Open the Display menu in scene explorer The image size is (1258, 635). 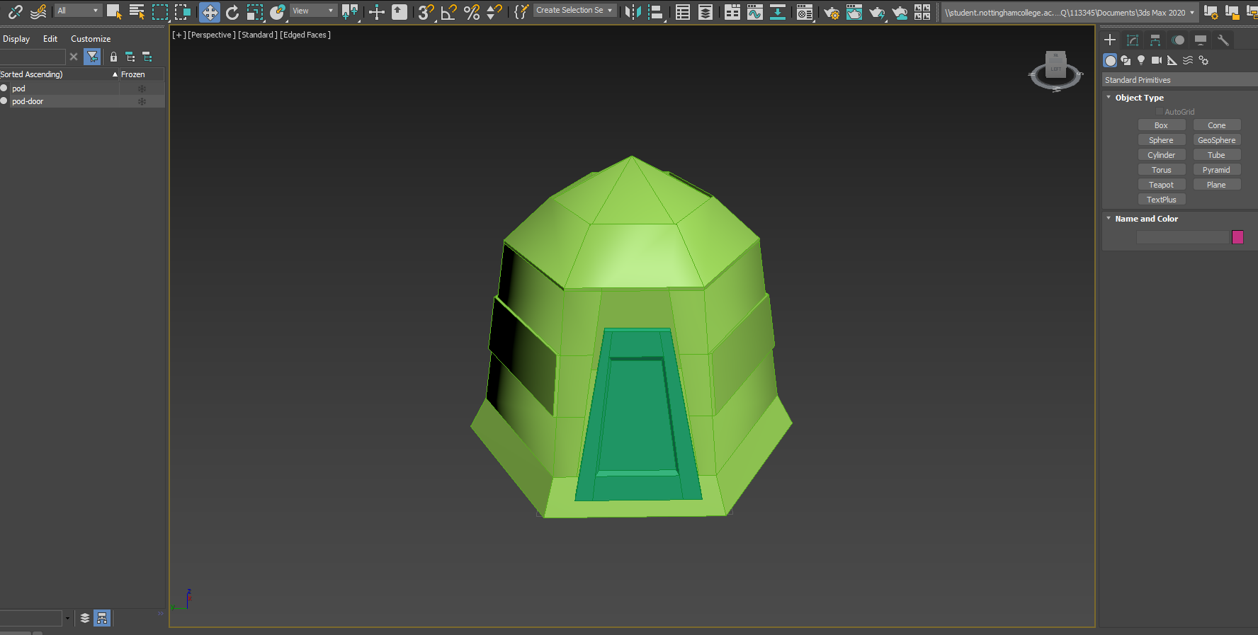tap(16, 39)
